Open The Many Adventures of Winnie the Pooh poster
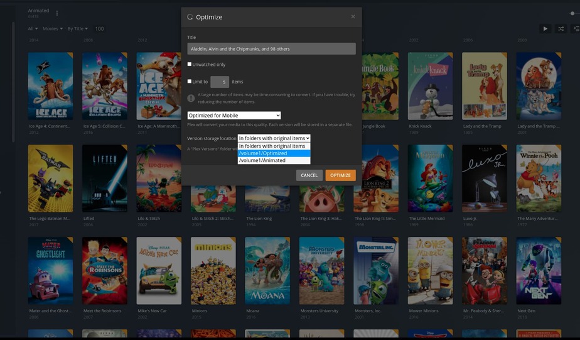Screen dimensions: 580x340 tap(539, 178)
